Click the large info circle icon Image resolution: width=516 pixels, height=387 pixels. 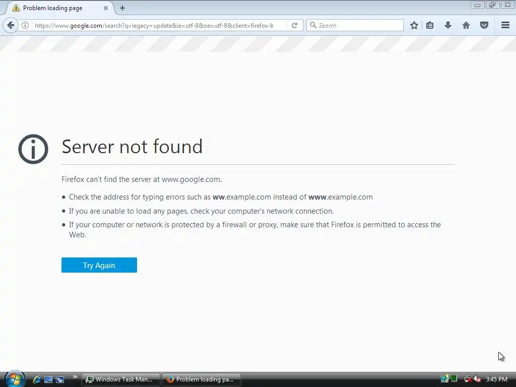[x=33, y=149]
